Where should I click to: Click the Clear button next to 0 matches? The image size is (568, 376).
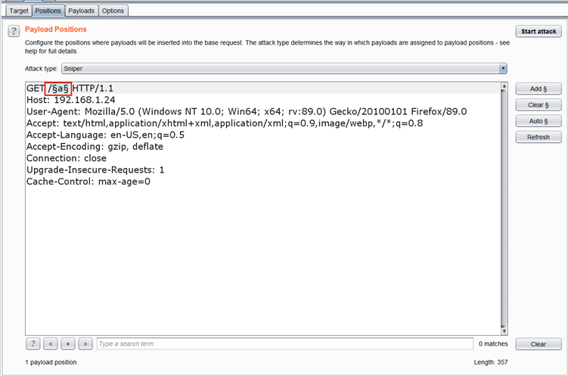538,344
